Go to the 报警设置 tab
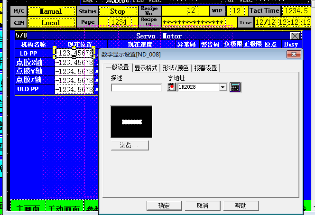The image size is (315, 215). click(205, 68)
